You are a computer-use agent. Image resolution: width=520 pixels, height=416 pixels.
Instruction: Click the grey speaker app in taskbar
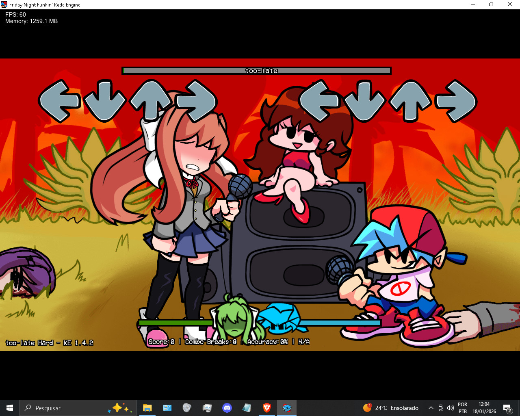[187, 408]
